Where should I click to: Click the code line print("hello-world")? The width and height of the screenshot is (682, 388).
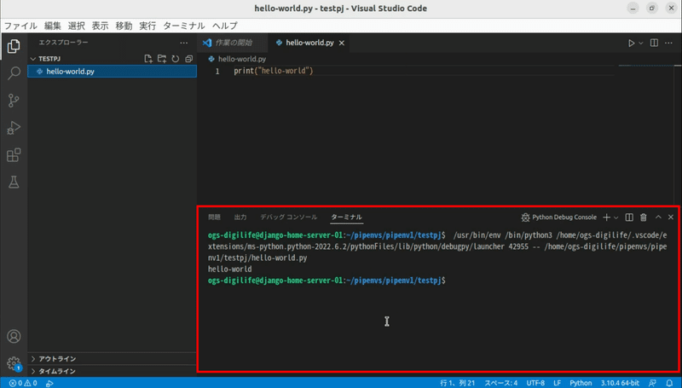[x=274, y=71]
